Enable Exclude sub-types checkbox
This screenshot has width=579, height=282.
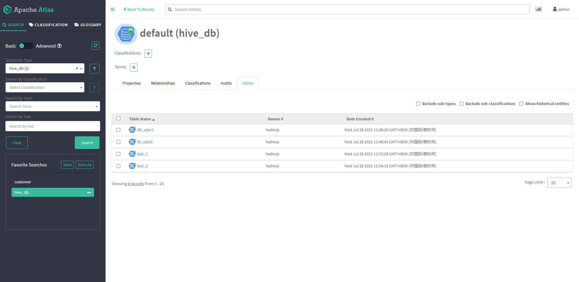point(418,104)
